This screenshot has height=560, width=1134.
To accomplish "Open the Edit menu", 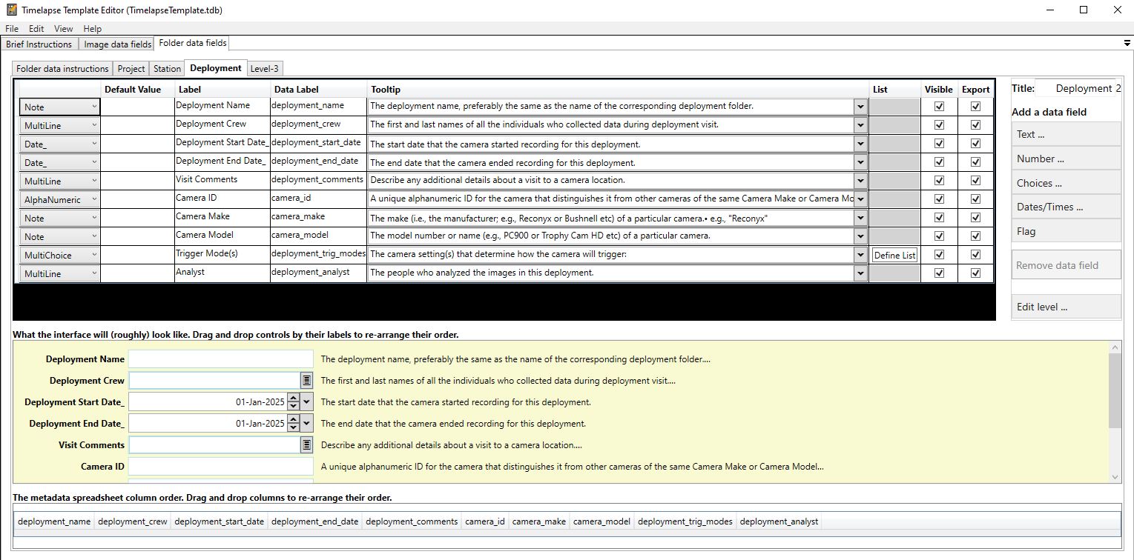I will (36, 28).
